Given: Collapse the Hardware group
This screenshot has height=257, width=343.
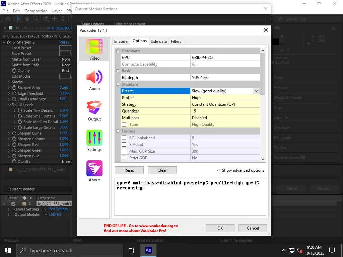Looking at the screenshot, I should 118,51.
